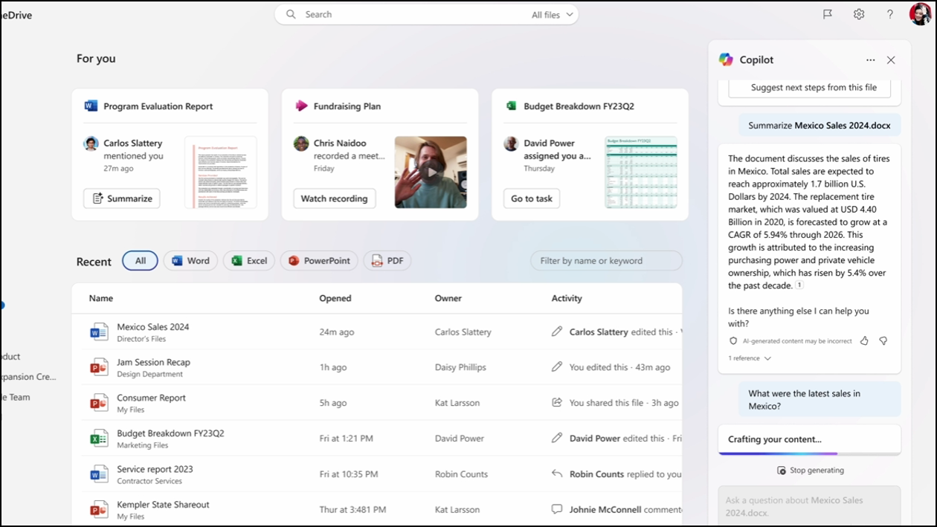This screenshot has width=937, height=527.
Task: Open the Jam Session Recap file name
Action: point(154,362)
